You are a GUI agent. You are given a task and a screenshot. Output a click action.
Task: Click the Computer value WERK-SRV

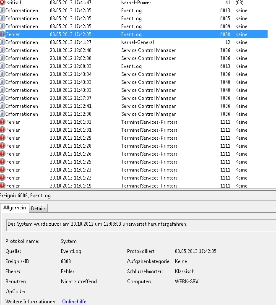pyautogui.click(x=187, y=282)
